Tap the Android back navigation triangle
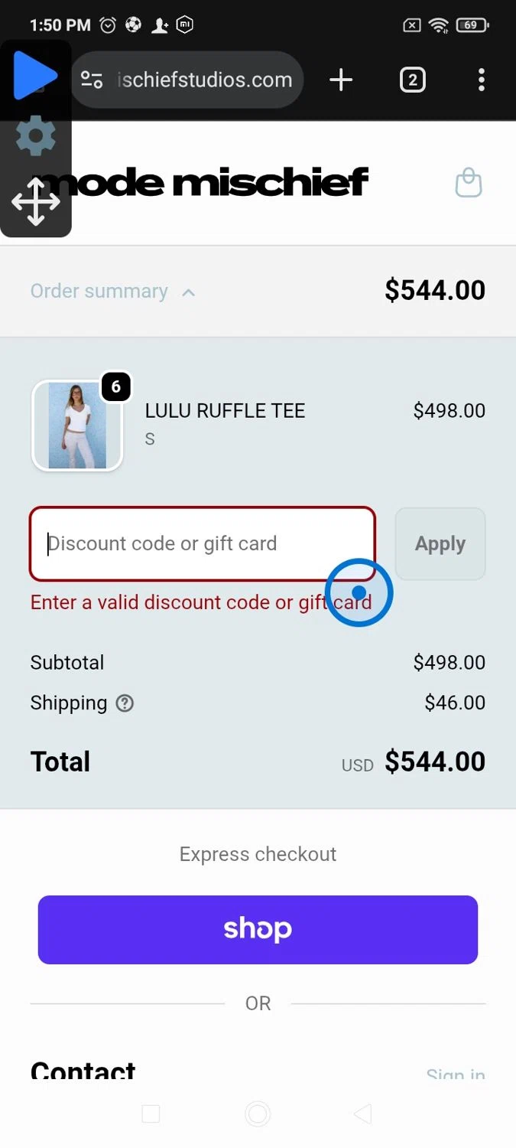The image size is (516, 1148). pos(363,1114)
